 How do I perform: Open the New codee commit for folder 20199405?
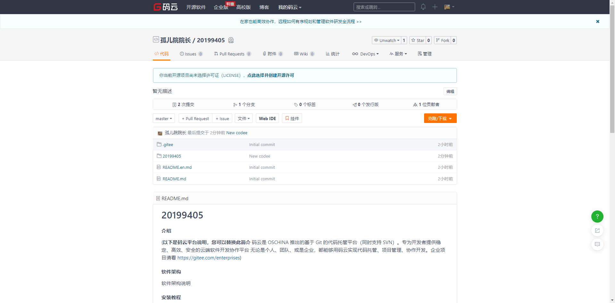(x=260, y=156)
